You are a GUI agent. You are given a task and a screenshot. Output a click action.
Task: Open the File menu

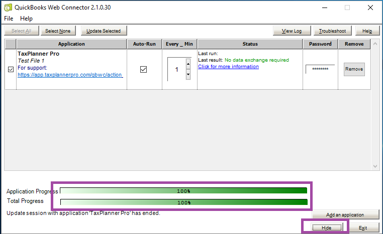click(9, 19)
